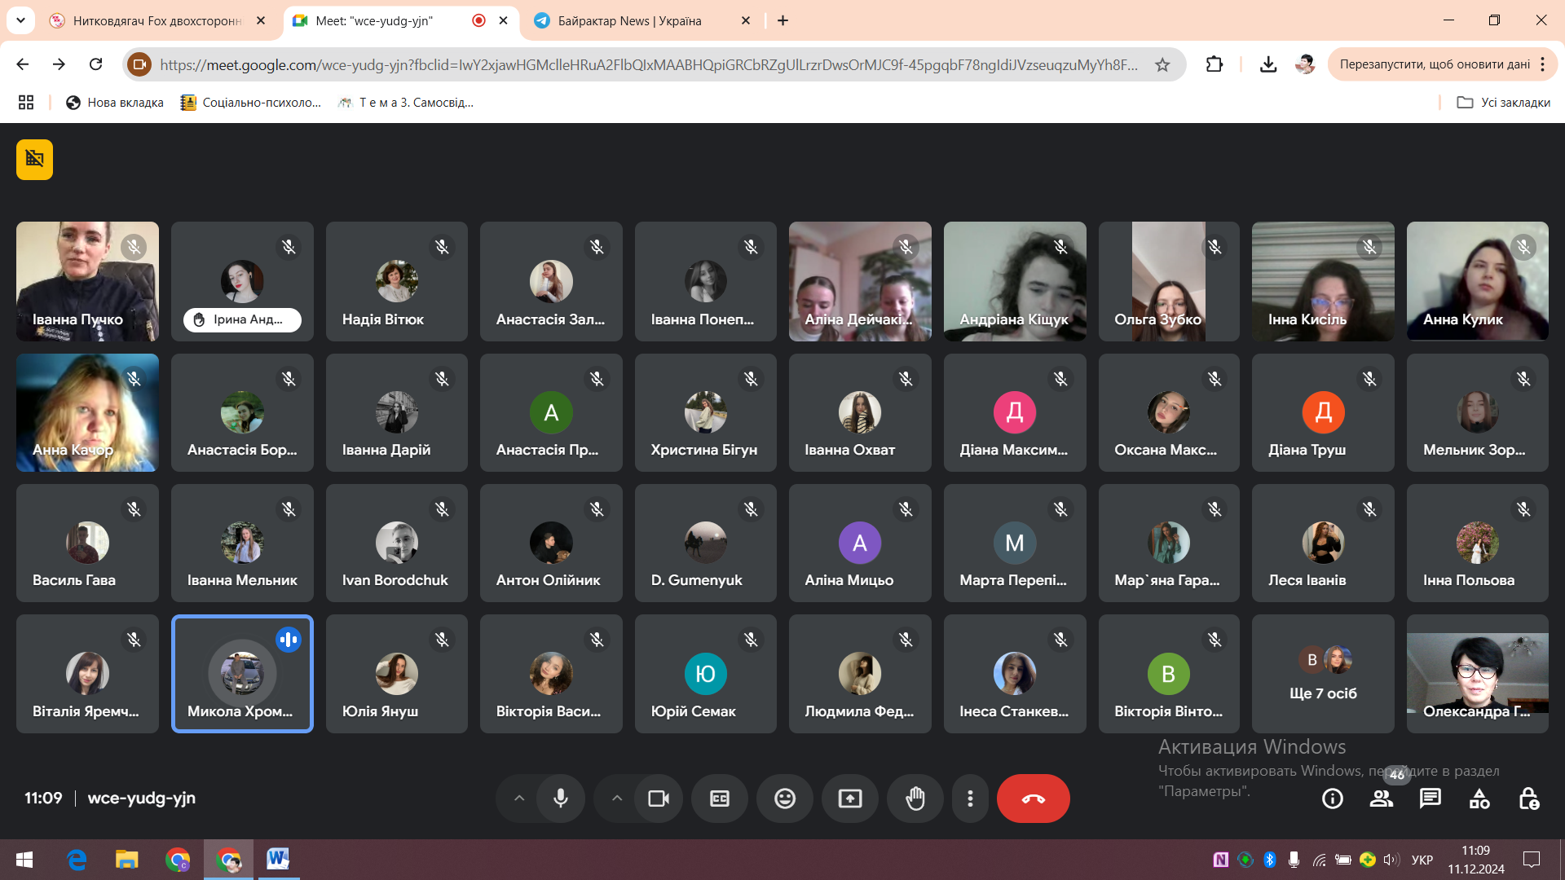The image size is (1565, 880).
Task: Open the host controls lock icon
Action: click(1528, 799)
